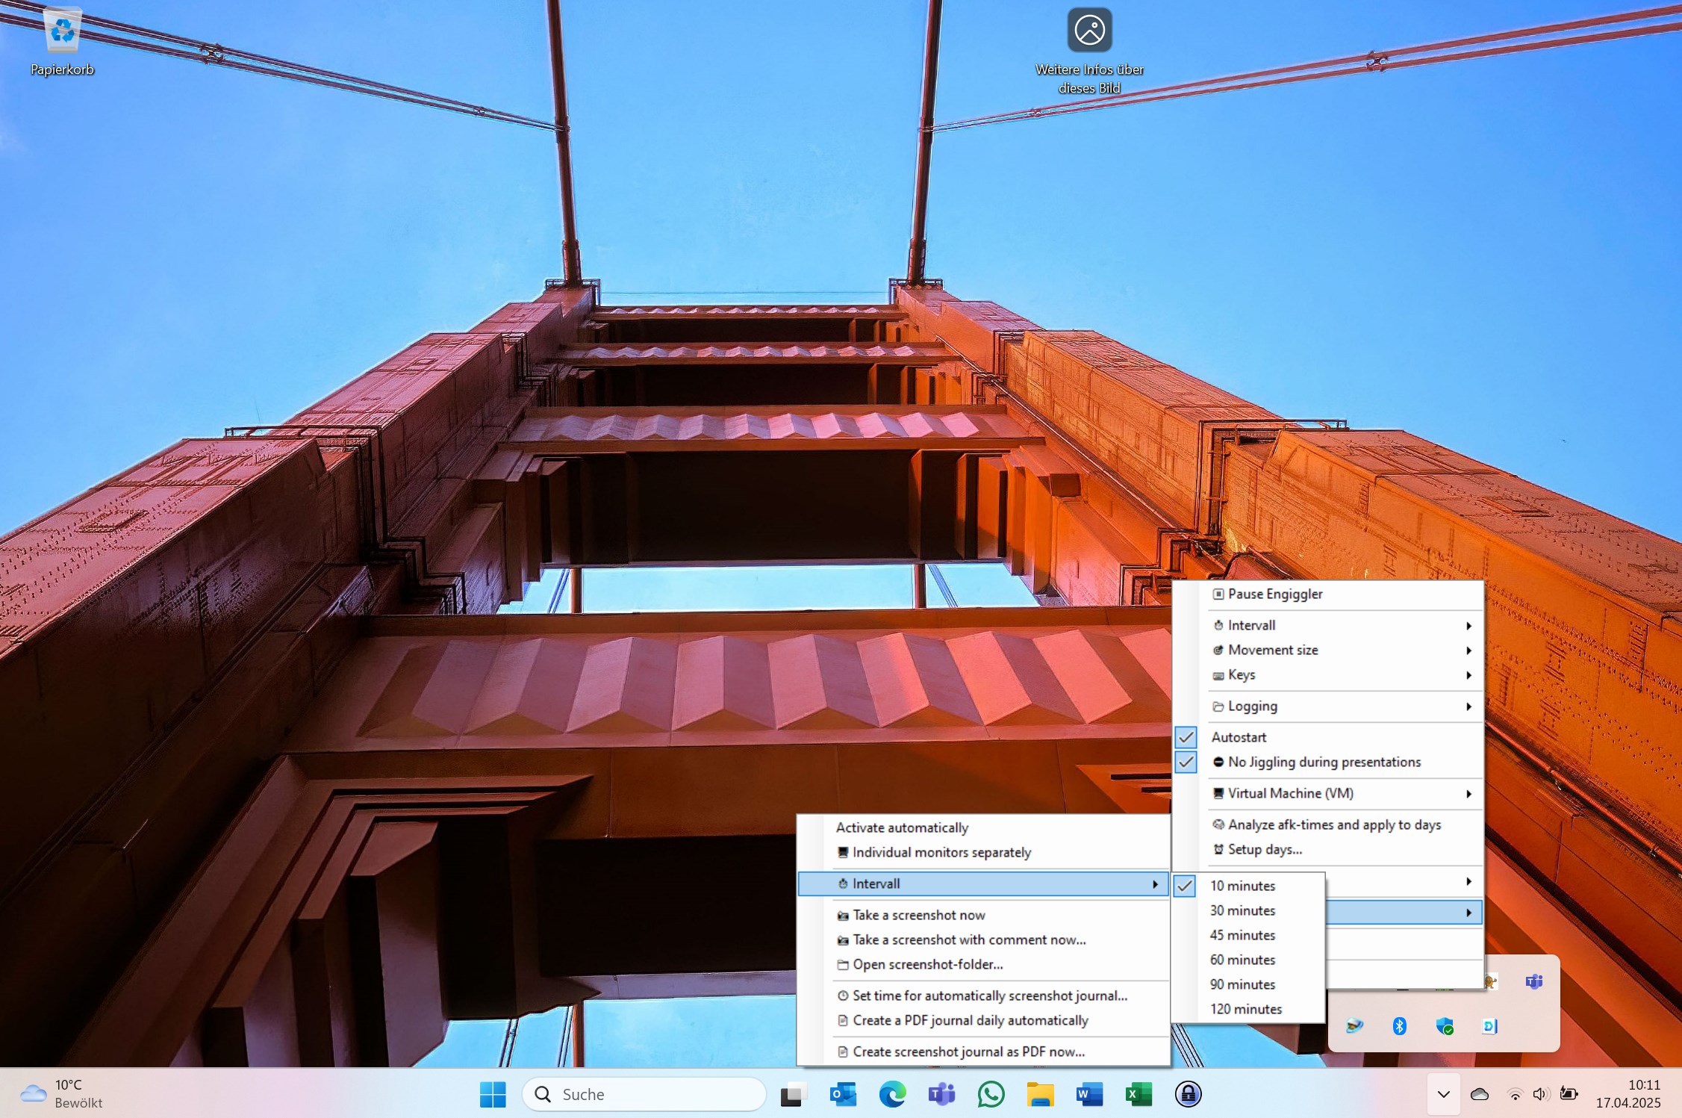Choose Create a PDF journal daily automatically
1682x1118 pixels.
(983, 1020)
